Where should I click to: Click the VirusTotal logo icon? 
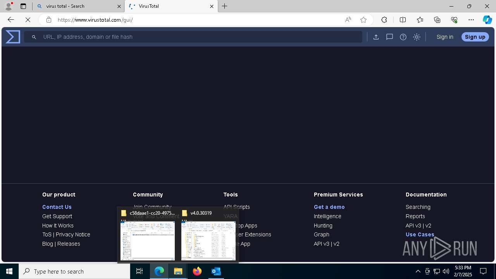pyautogui.click(x=13, y=37)
